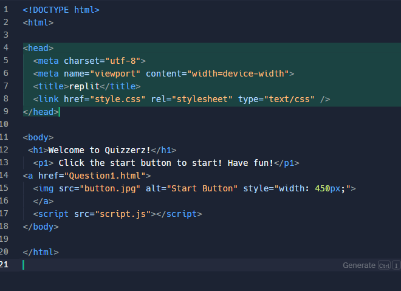Click the closing html tag
The image size is (401, 291).
pos(41,252)
